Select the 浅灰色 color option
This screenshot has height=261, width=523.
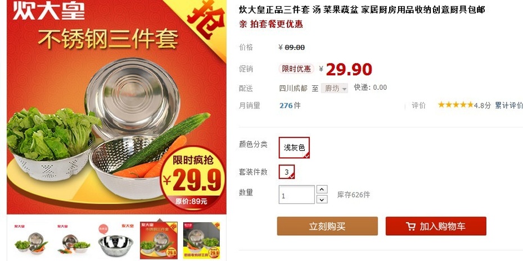click(x=294, y=148)
